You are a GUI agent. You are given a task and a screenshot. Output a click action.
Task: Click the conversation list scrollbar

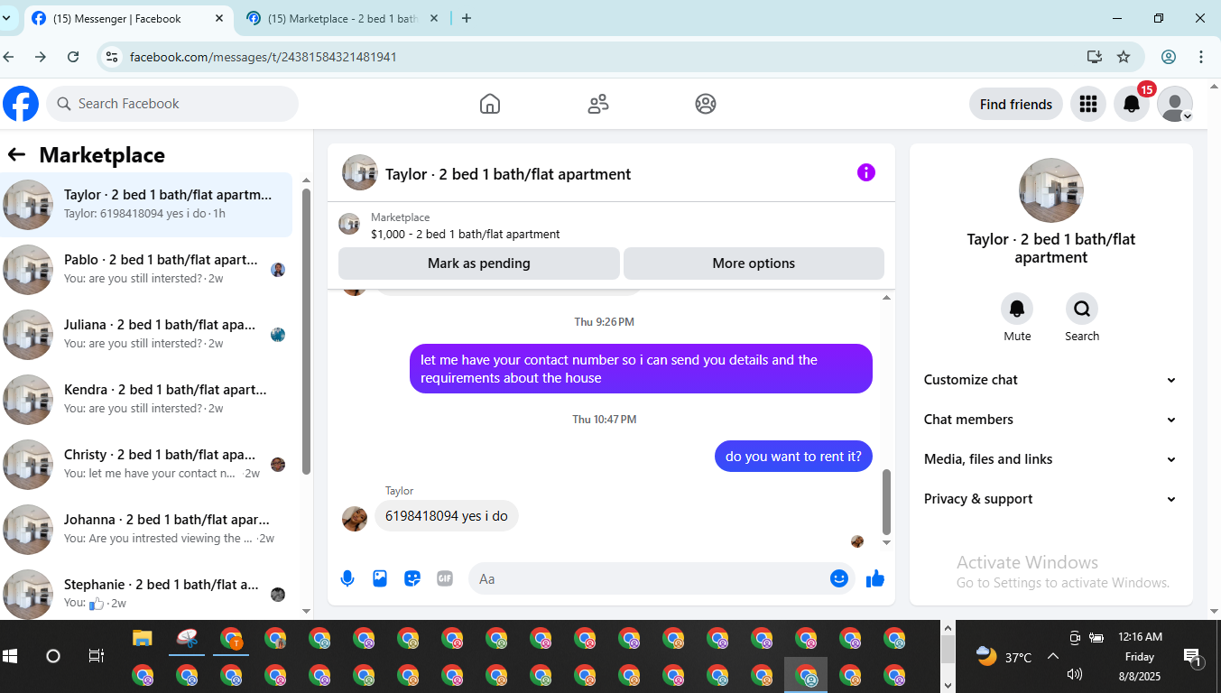point(306,331)
